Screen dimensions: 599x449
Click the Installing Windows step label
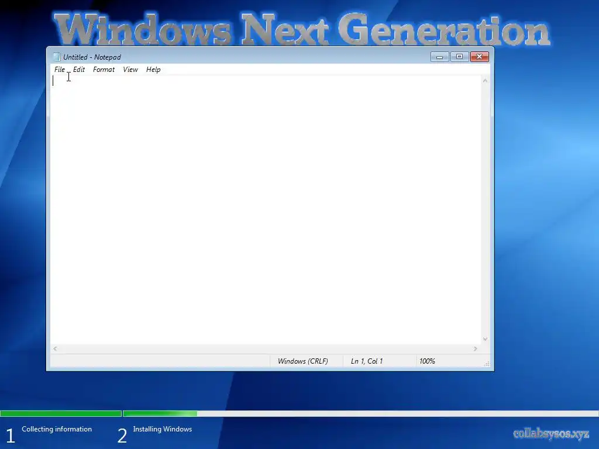coord(163,429)
